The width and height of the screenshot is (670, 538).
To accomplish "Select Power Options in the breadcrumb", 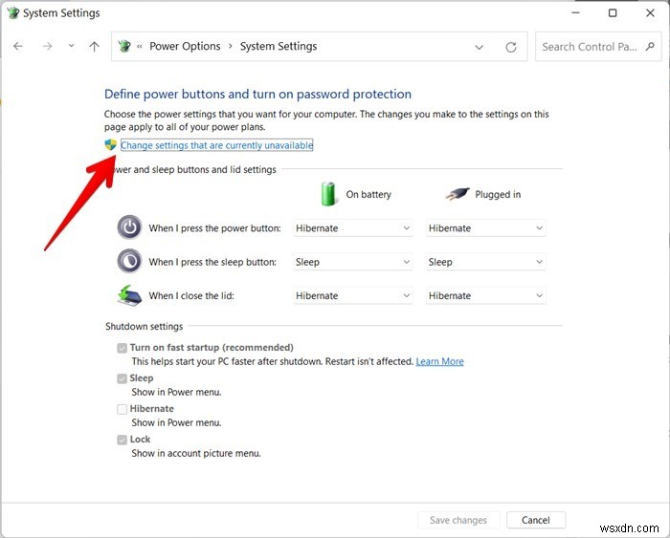I will coord(185,46).
